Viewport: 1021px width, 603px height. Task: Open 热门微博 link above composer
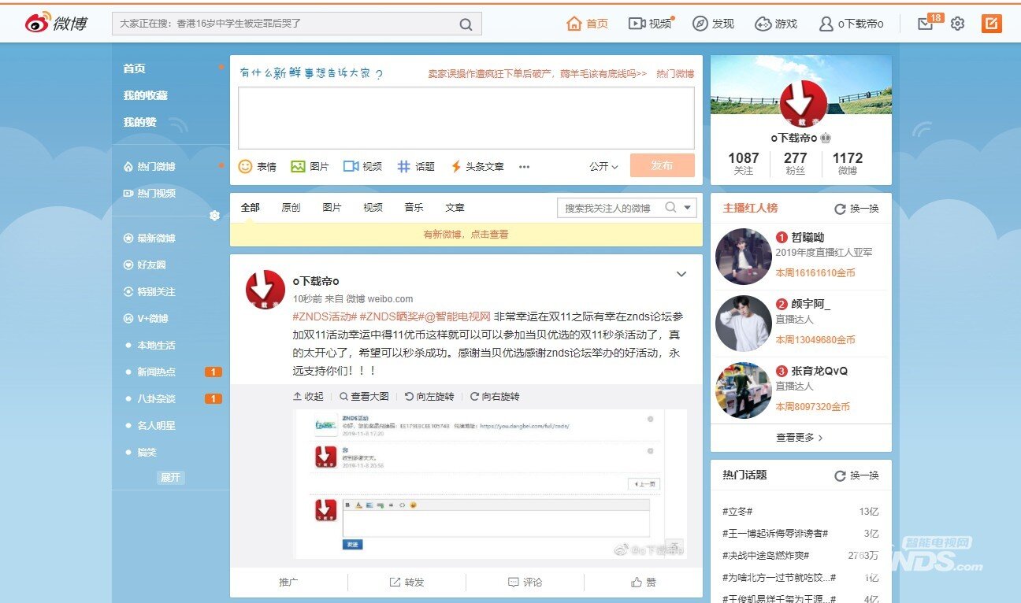click(675, 73)
